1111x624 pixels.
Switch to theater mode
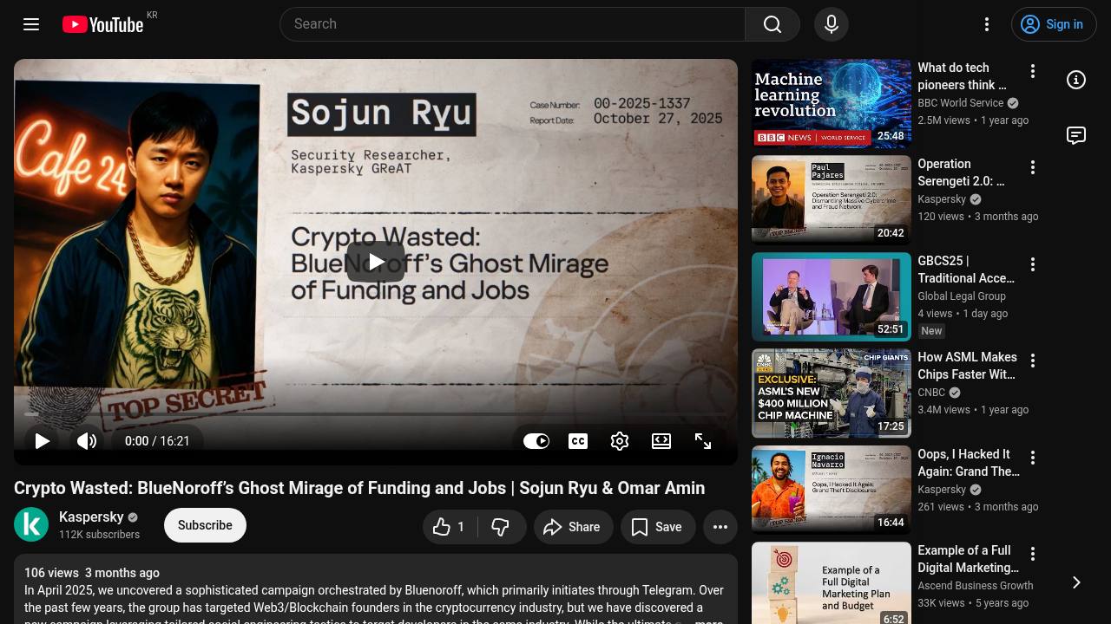661,441
